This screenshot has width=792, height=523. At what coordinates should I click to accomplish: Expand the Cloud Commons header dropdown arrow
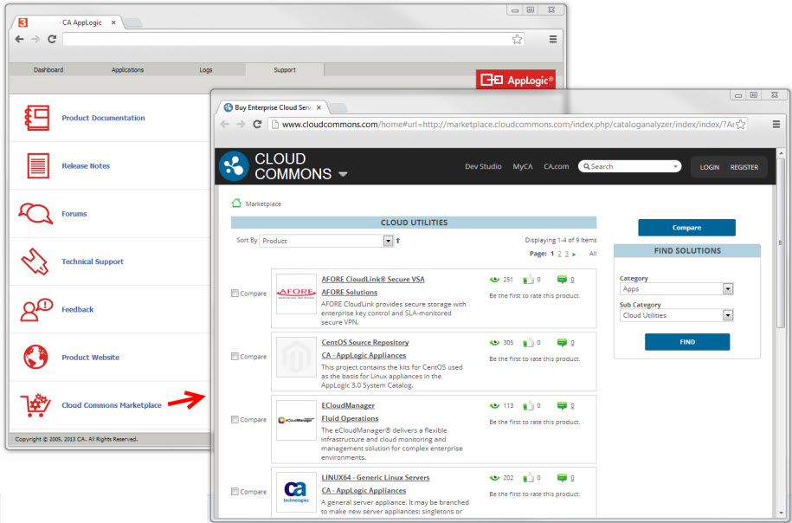(343, 174)
